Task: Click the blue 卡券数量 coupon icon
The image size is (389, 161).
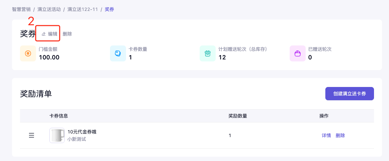Action: 118,53
